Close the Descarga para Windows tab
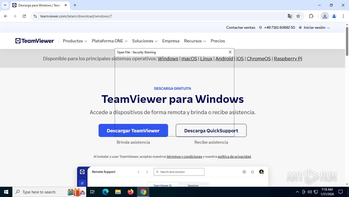 pyautogui.click(x=66, y=5)
